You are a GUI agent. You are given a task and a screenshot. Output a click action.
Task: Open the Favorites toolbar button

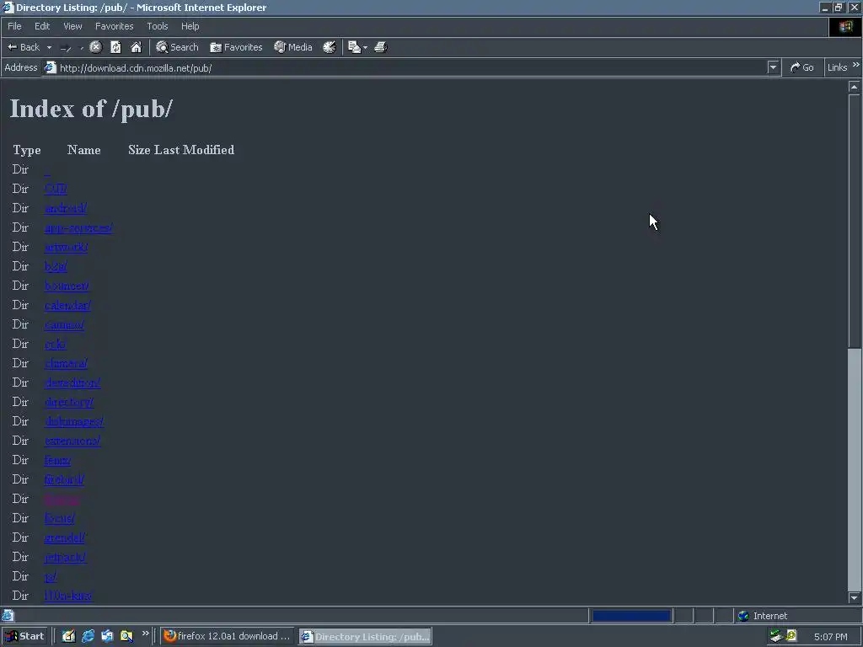pos(236,47)
